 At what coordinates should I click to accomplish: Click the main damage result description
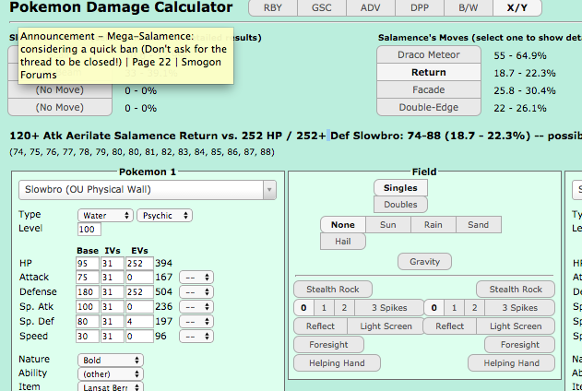point(295,136)
